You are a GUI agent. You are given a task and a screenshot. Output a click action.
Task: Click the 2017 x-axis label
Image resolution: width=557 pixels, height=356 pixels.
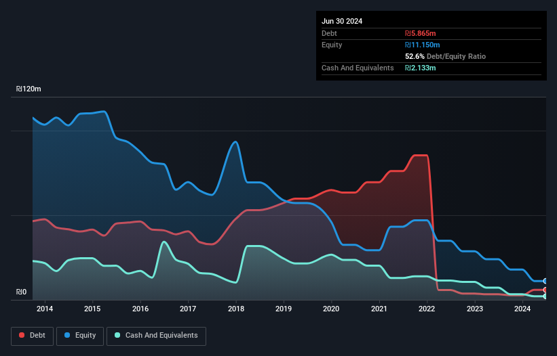click(188, 309)
